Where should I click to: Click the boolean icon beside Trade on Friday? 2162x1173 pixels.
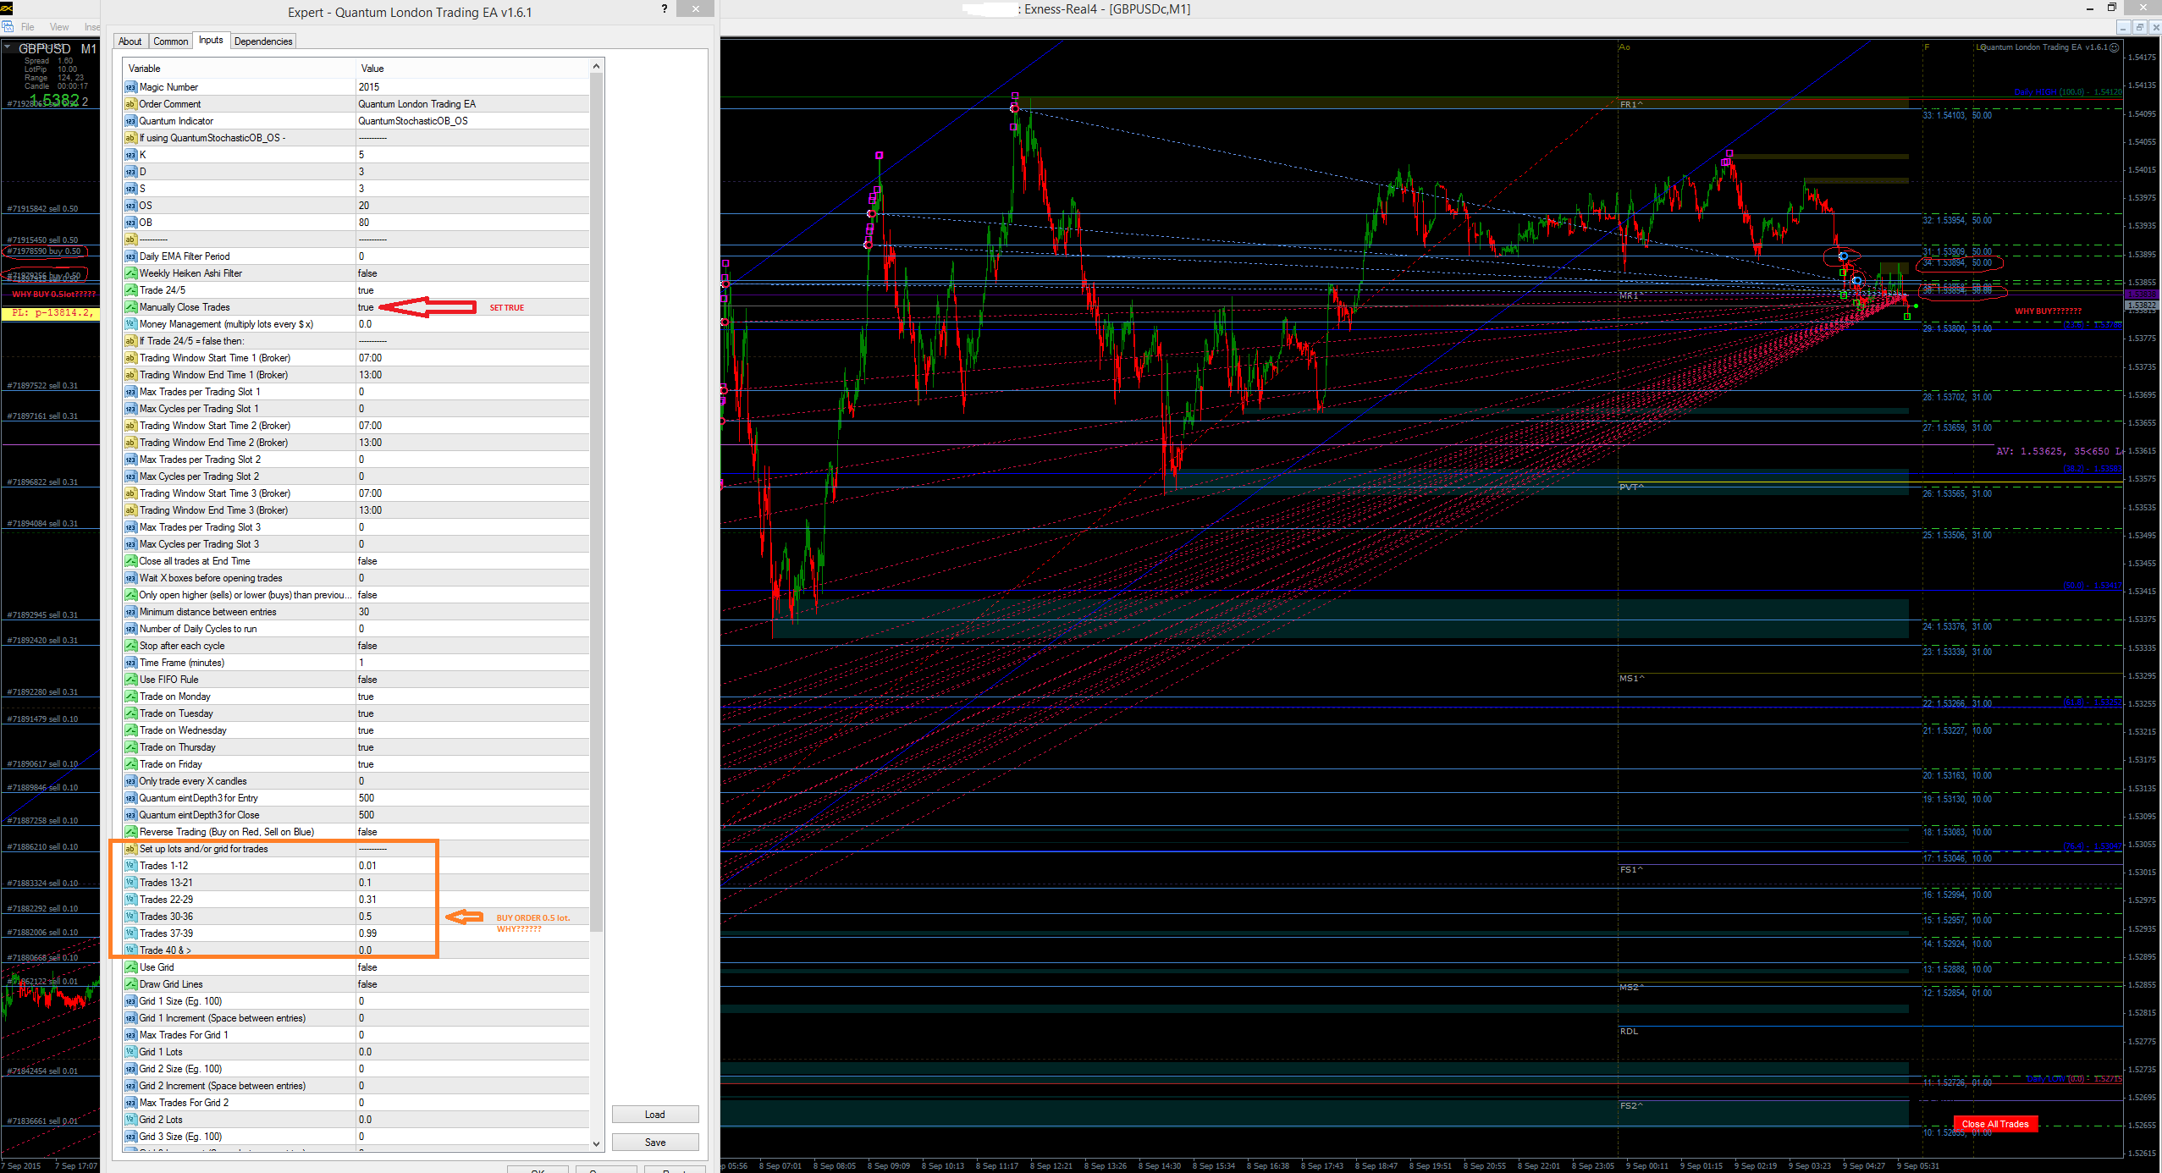130,764
